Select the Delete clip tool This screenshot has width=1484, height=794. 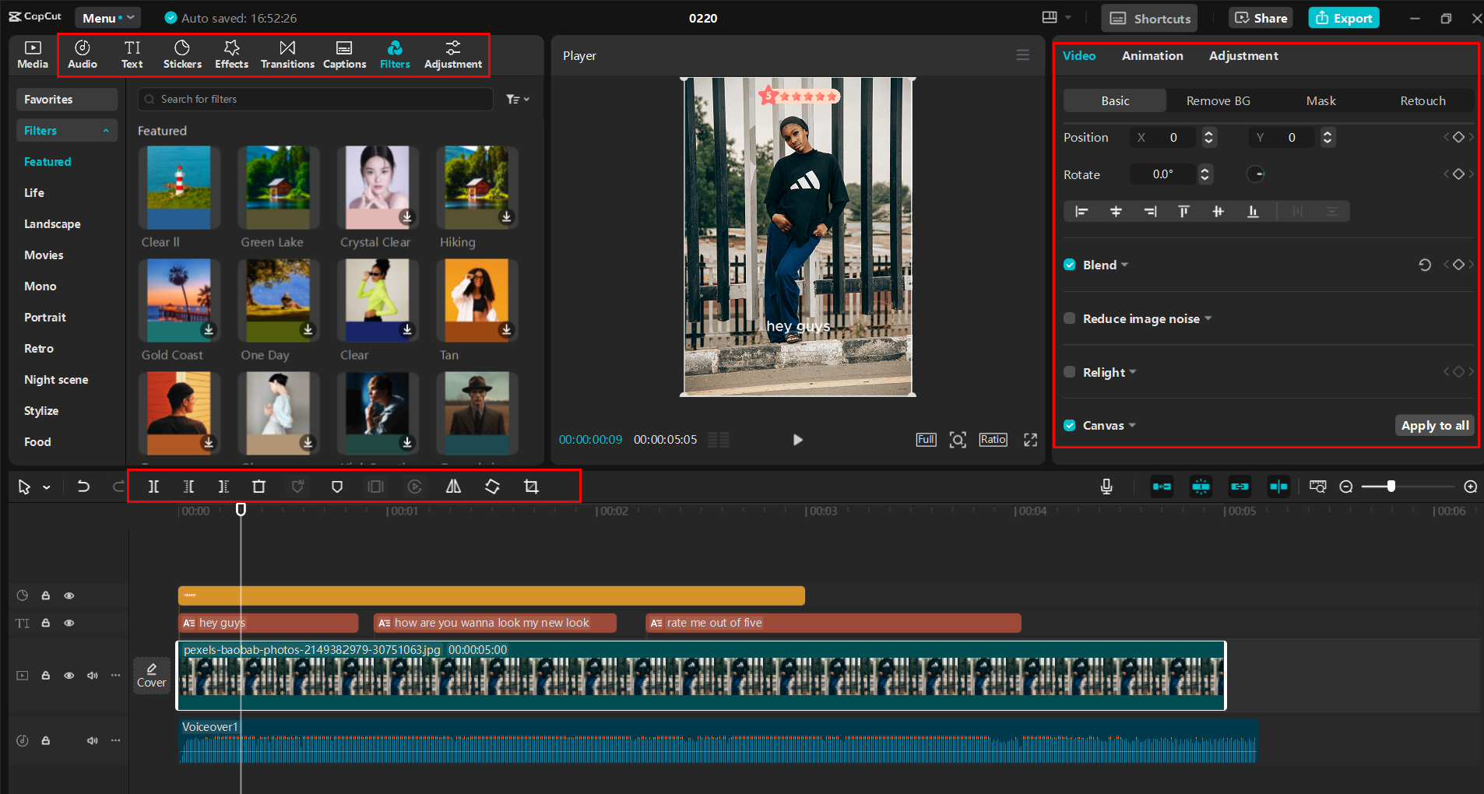click(259, 487)
